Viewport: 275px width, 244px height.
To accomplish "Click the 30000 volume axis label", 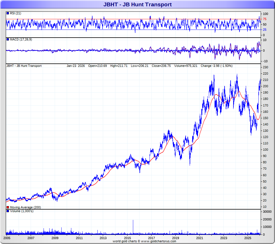I will pyautogui.click(x=267, y=212).
